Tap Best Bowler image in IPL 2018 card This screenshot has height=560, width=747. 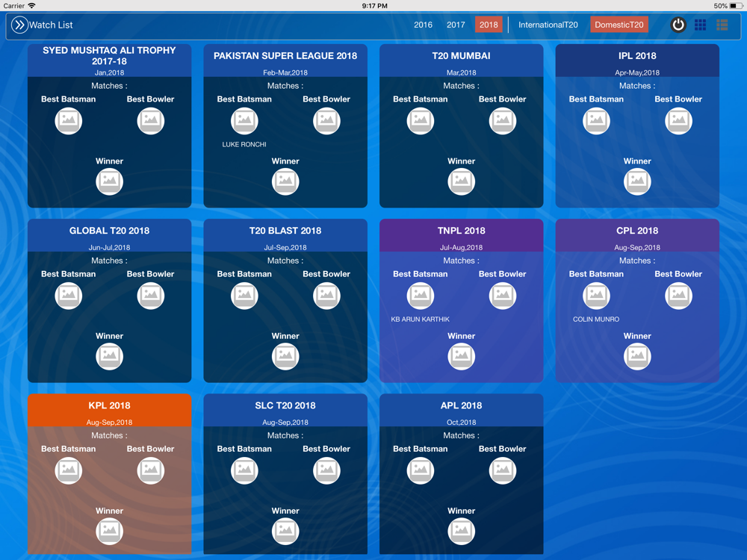pos(678,120)
